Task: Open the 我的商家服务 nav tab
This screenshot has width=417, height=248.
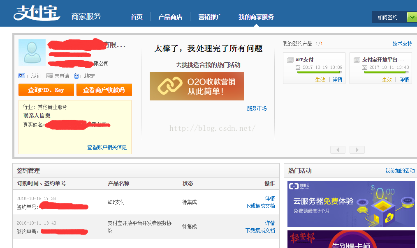Action: pos(256,17)
